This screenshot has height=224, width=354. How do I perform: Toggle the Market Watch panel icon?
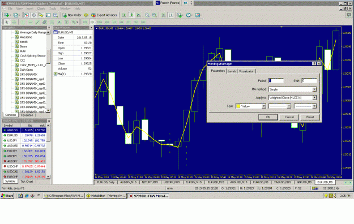[x=27, y=15]
